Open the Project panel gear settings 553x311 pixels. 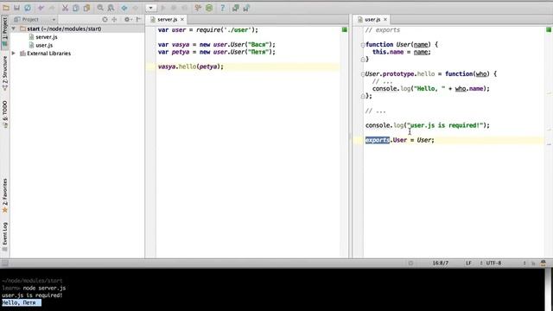(x=128, y=19)
